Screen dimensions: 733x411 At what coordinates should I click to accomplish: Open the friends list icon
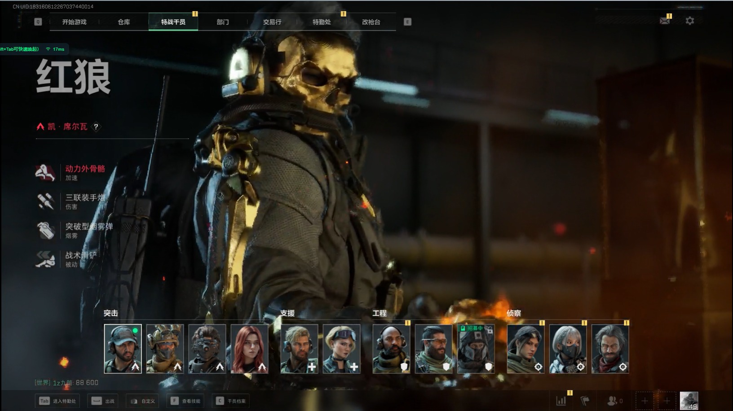[614, 401]
